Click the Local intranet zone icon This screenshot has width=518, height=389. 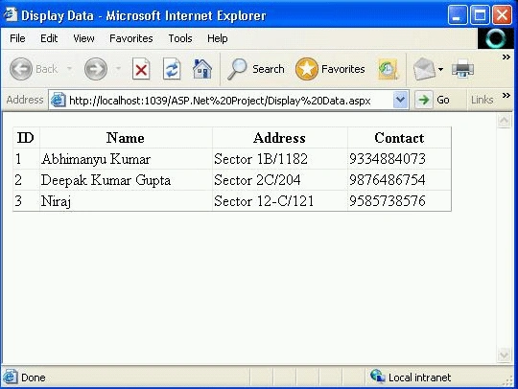coord(378,377)
